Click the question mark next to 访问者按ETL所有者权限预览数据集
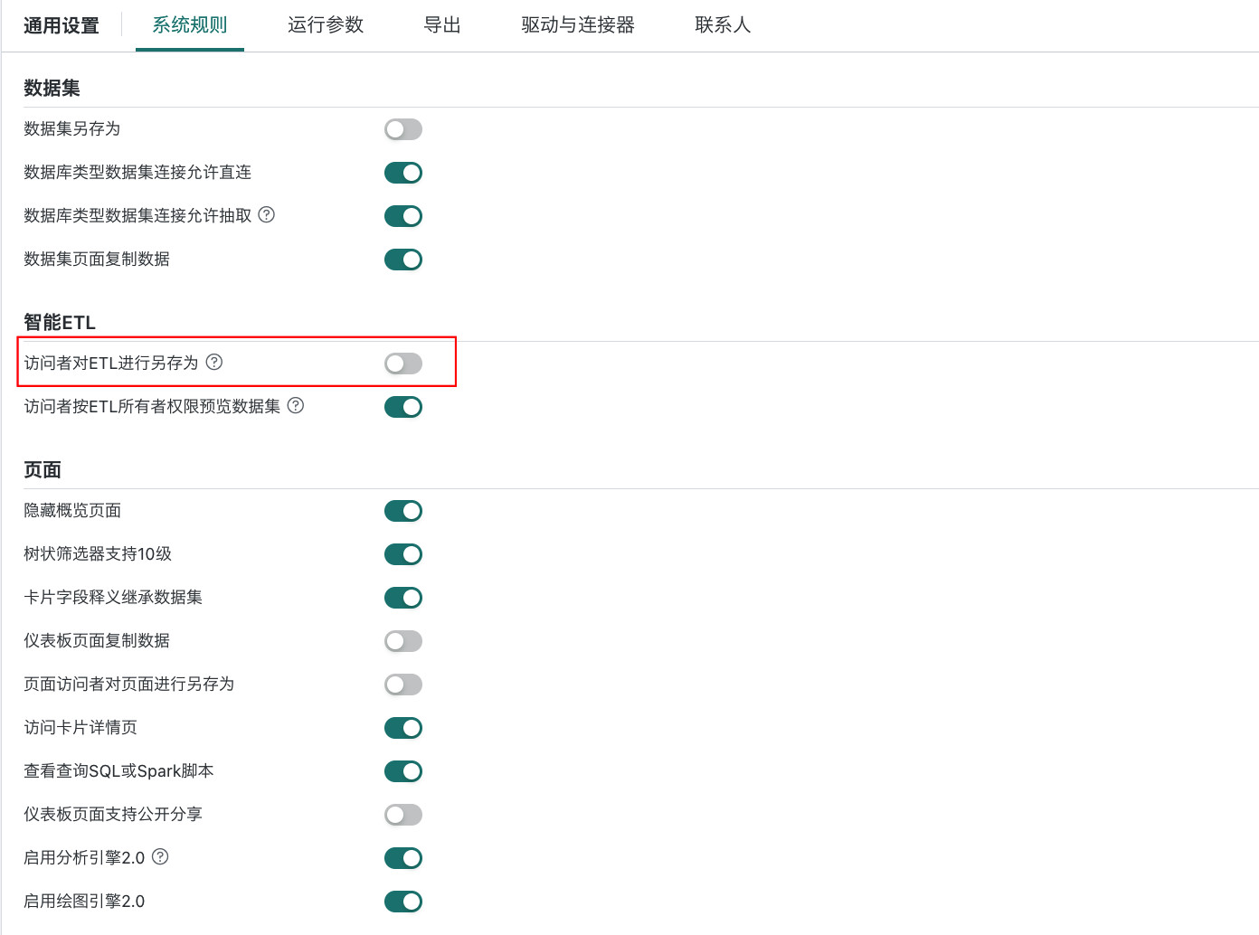The width and height of the screenshot is (1259, 935). (x=296, y=406)
